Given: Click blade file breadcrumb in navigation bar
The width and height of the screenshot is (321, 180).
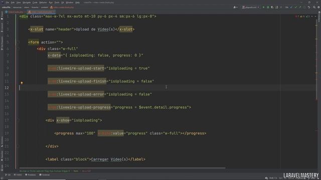Looking at the screenshot, I should pyautogui.click(x=62, y=7).
